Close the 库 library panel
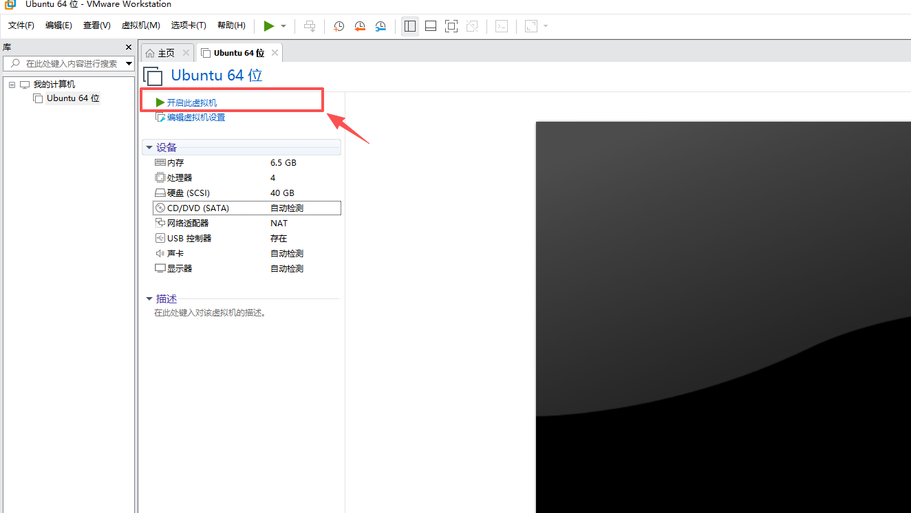This screenshot has height=513, width=911. 128,47
